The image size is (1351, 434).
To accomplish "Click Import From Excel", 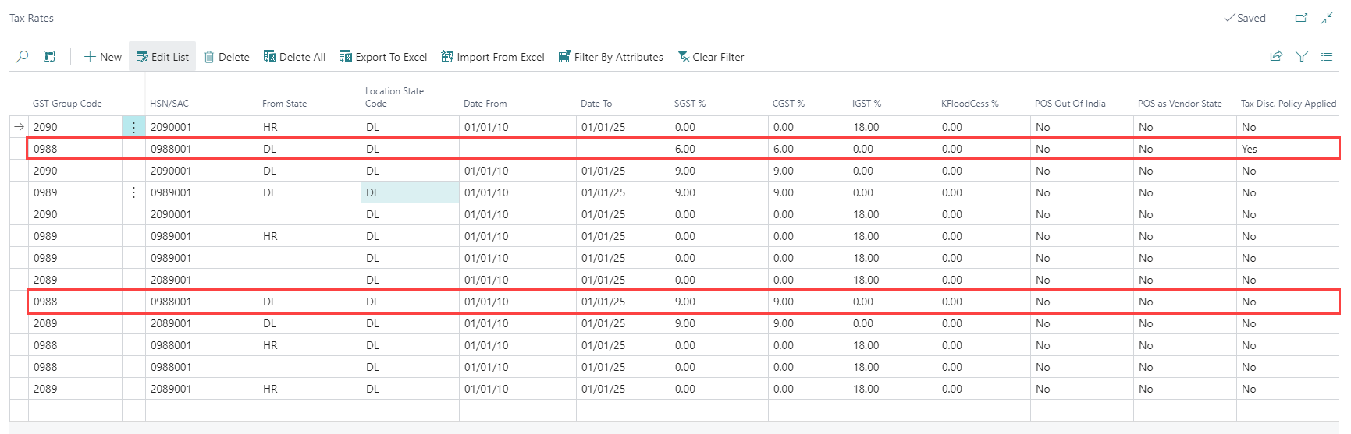I will point(492,57).
